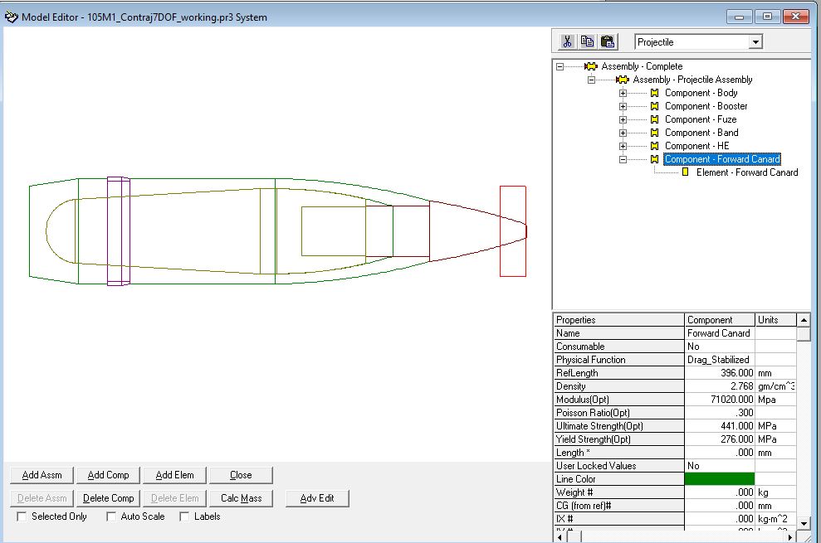Click the Cut scissors icon
This screenshot has width=821, height=543.
click(568, 41)
